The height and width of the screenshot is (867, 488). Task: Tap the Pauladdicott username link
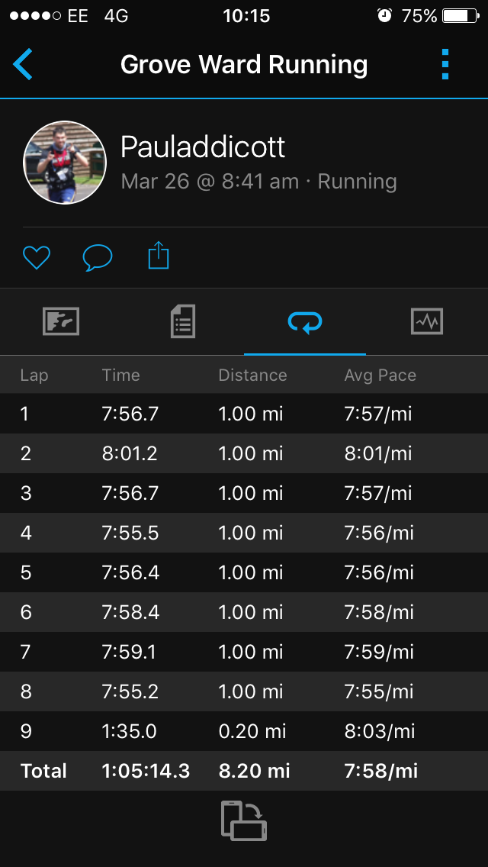(203, 147)
